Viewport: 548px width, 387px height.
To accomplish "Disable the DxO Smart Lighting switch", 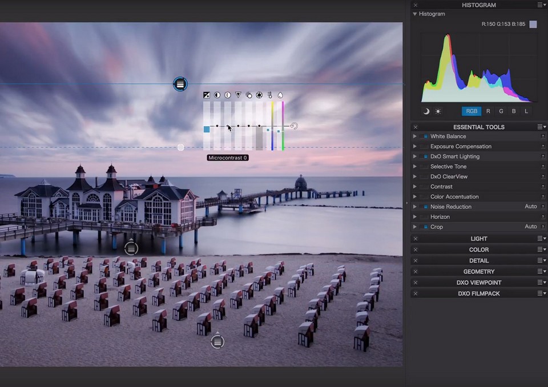I will click(x=425, y=156).
